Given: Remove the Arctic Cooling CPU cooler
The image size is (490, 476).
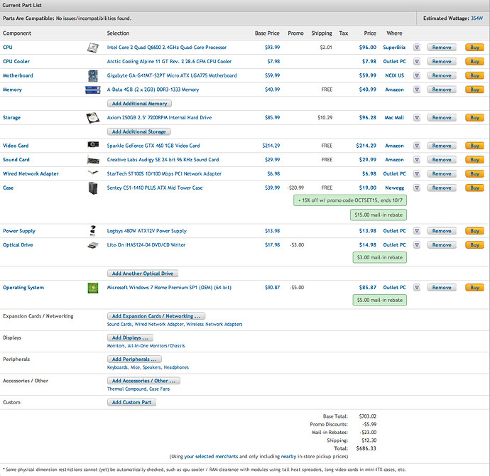Looking at the screenshot, I should 442,62.
